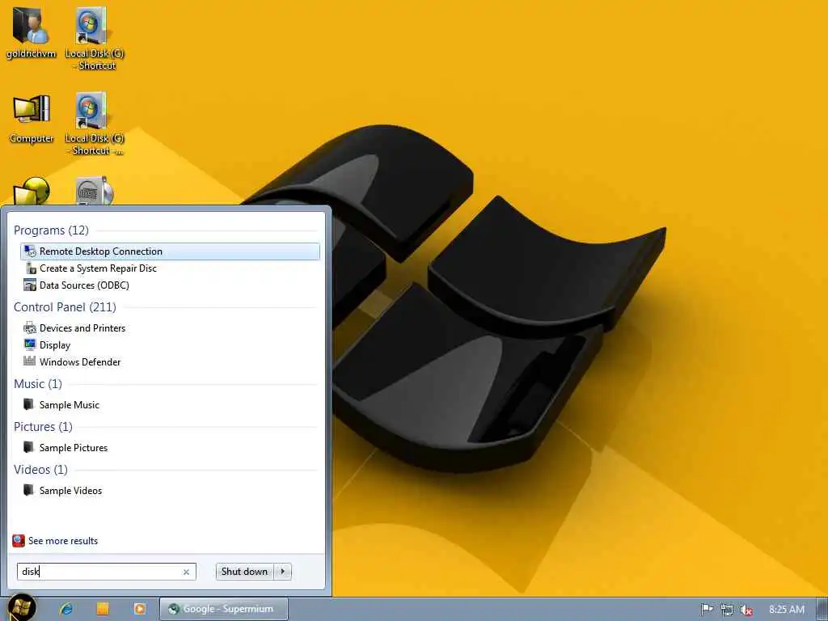This screenshot has height=621, width=828.
Task: Open Devices and Printers result
Action: coord(170,328)
